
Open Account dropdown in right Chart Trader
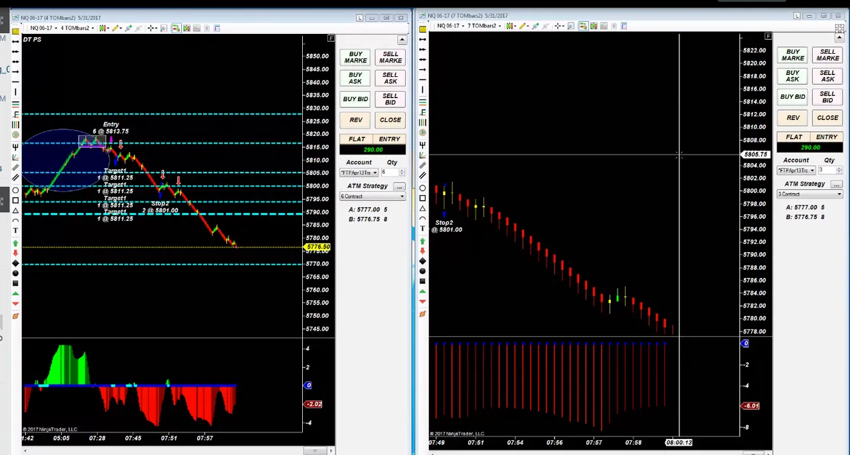796,170
